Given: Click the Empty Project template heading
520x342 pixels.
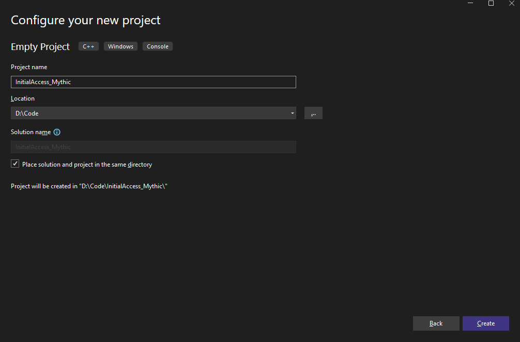Looking at the screenshot, I should [x=40, y=46].
